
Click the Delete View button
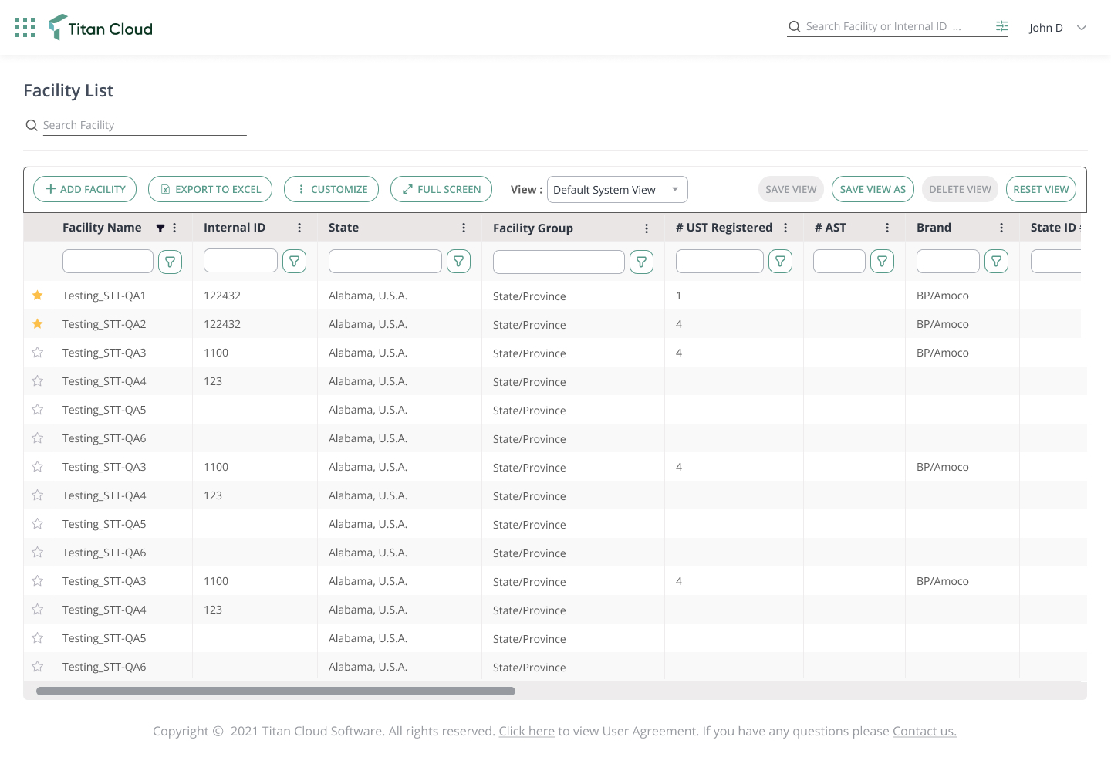[x=960, y=189]
